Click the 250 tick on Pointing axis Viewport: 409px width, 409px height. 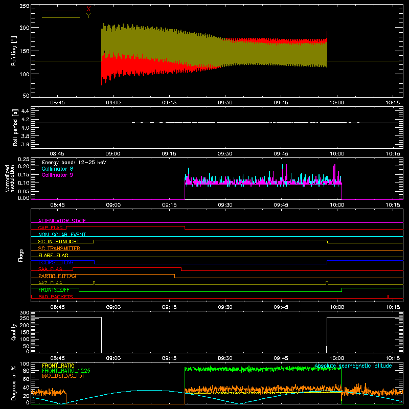point(25,6)
